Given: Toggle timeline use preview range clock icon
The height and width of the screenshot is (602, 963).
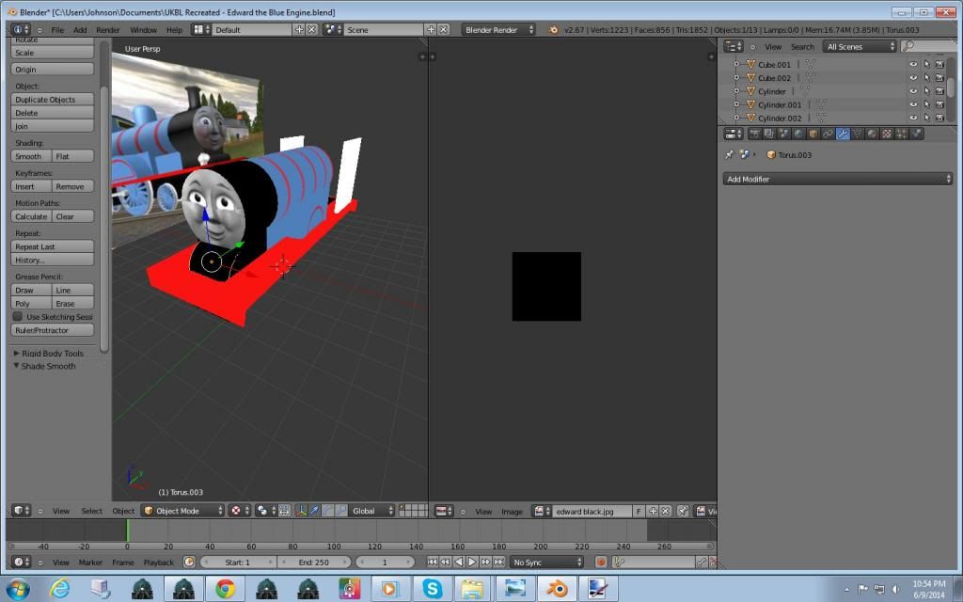Looking at the screenshot, I should 189,562.
